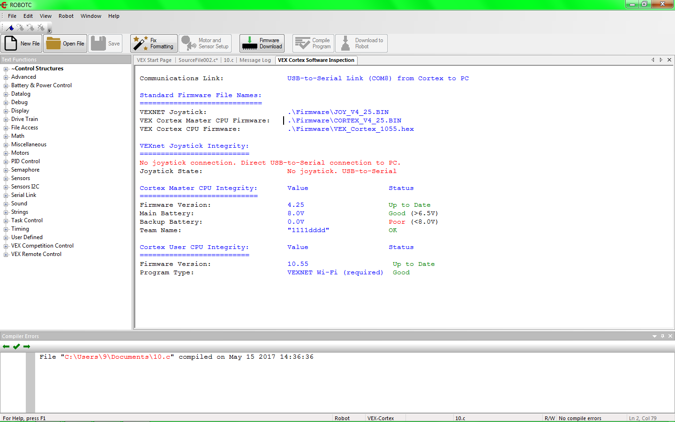675x422 pixels.
Task: Create a new file with New File
Action: (22, 44)
